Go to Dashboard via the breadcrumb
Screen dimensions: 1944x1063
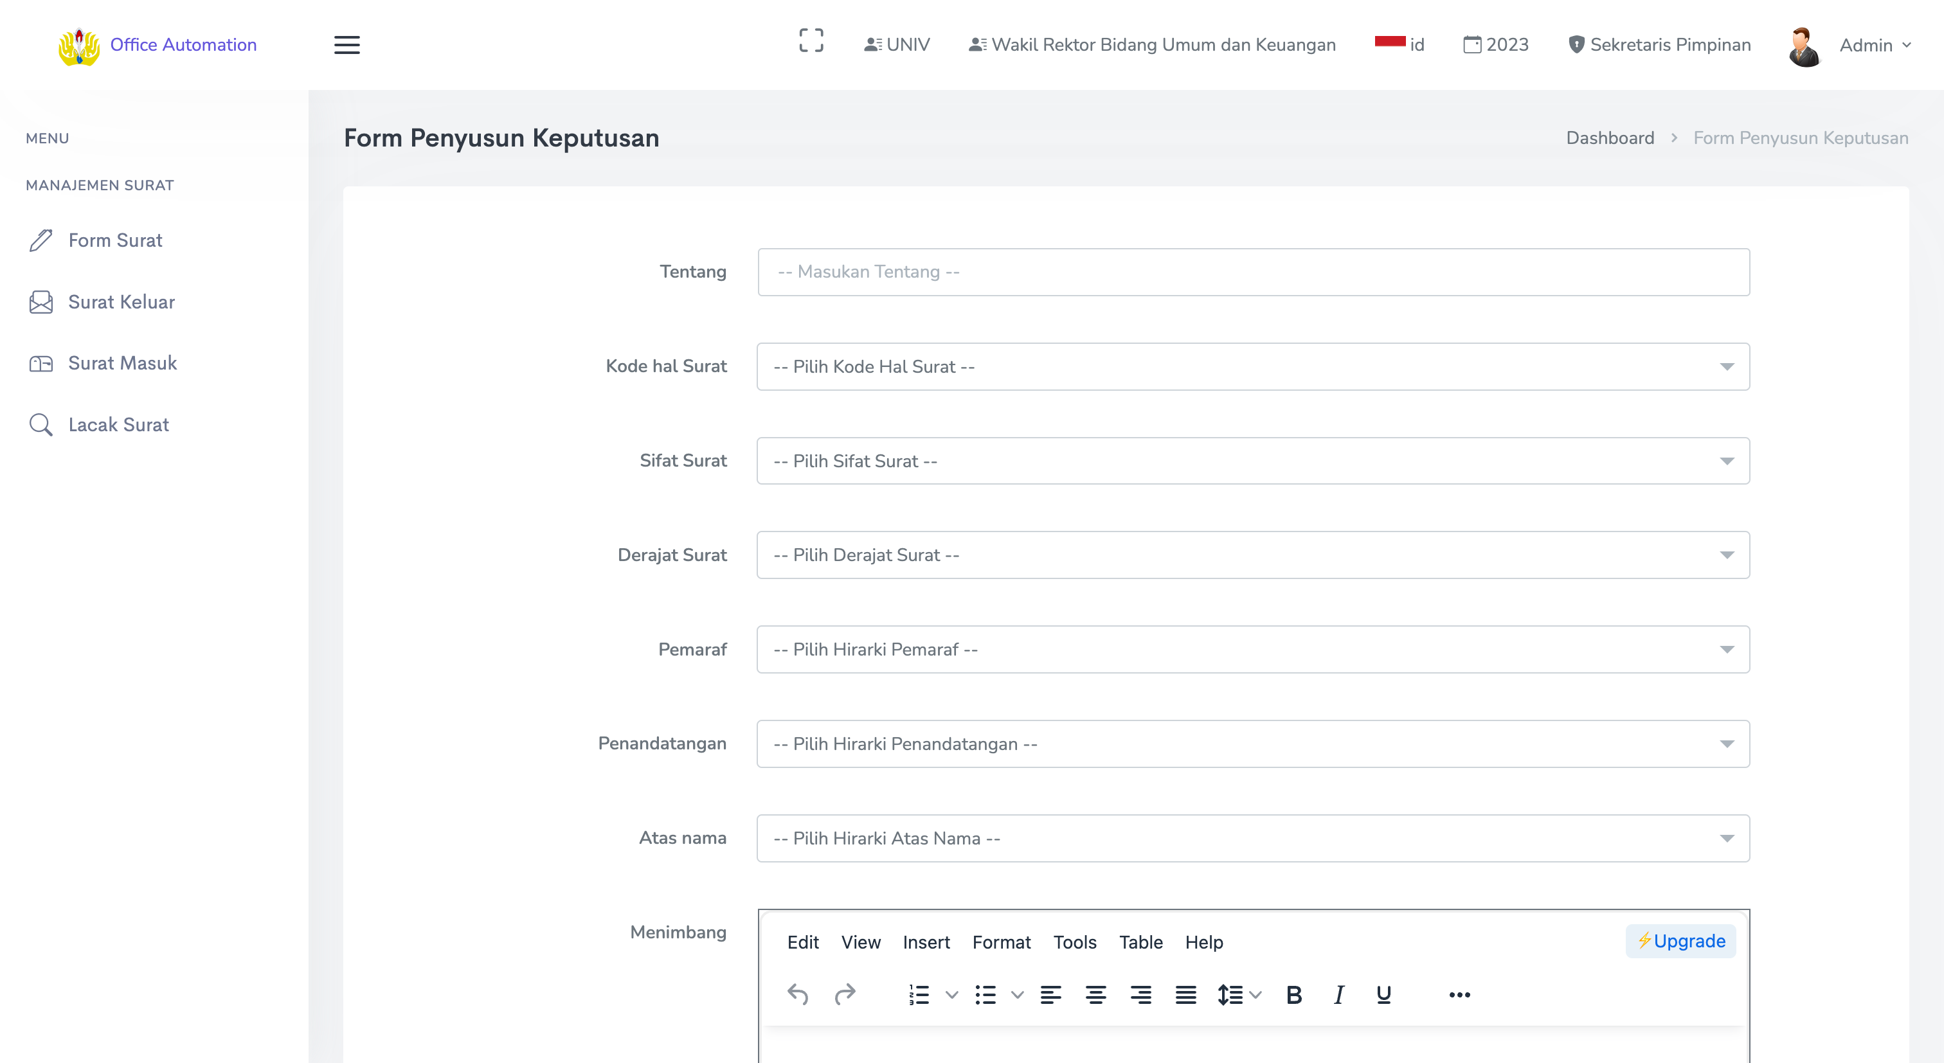tap(1610, 138)
